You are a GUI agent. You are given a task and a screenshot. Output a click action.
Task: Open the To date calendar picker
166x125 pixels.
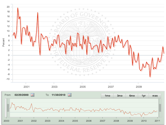point(69,95)
